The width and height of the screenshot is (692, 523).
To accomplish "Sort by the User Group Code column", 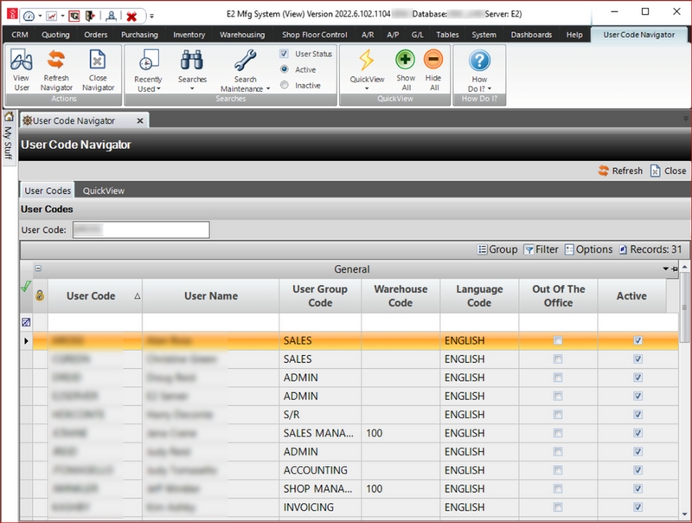I will tap(320, 296).
